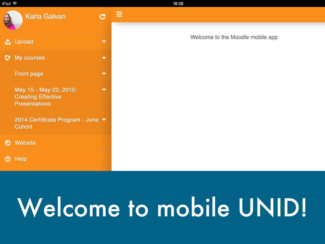Viewport: 325px width, 244px height.
Task: Expand the Upload dropdown arrow
Action: click(x=104, y=42)
